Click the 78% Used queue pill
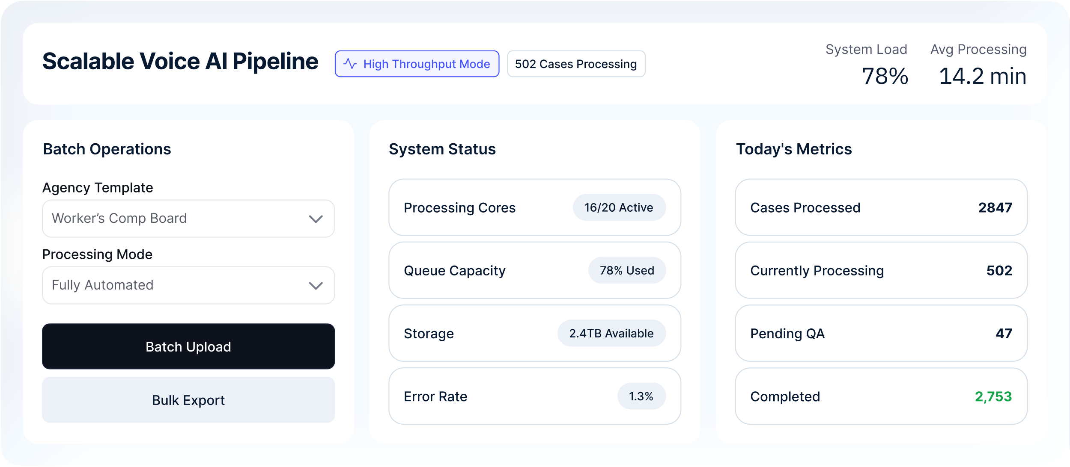The width and height of the screenshot is (1070, 467). 627,271
